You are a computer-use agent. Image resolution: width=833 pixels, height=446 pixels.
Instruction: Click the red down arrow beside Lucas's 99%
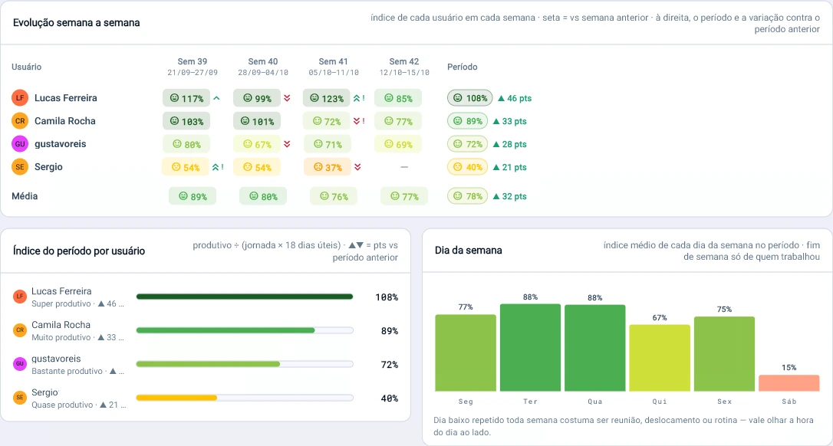287,98
